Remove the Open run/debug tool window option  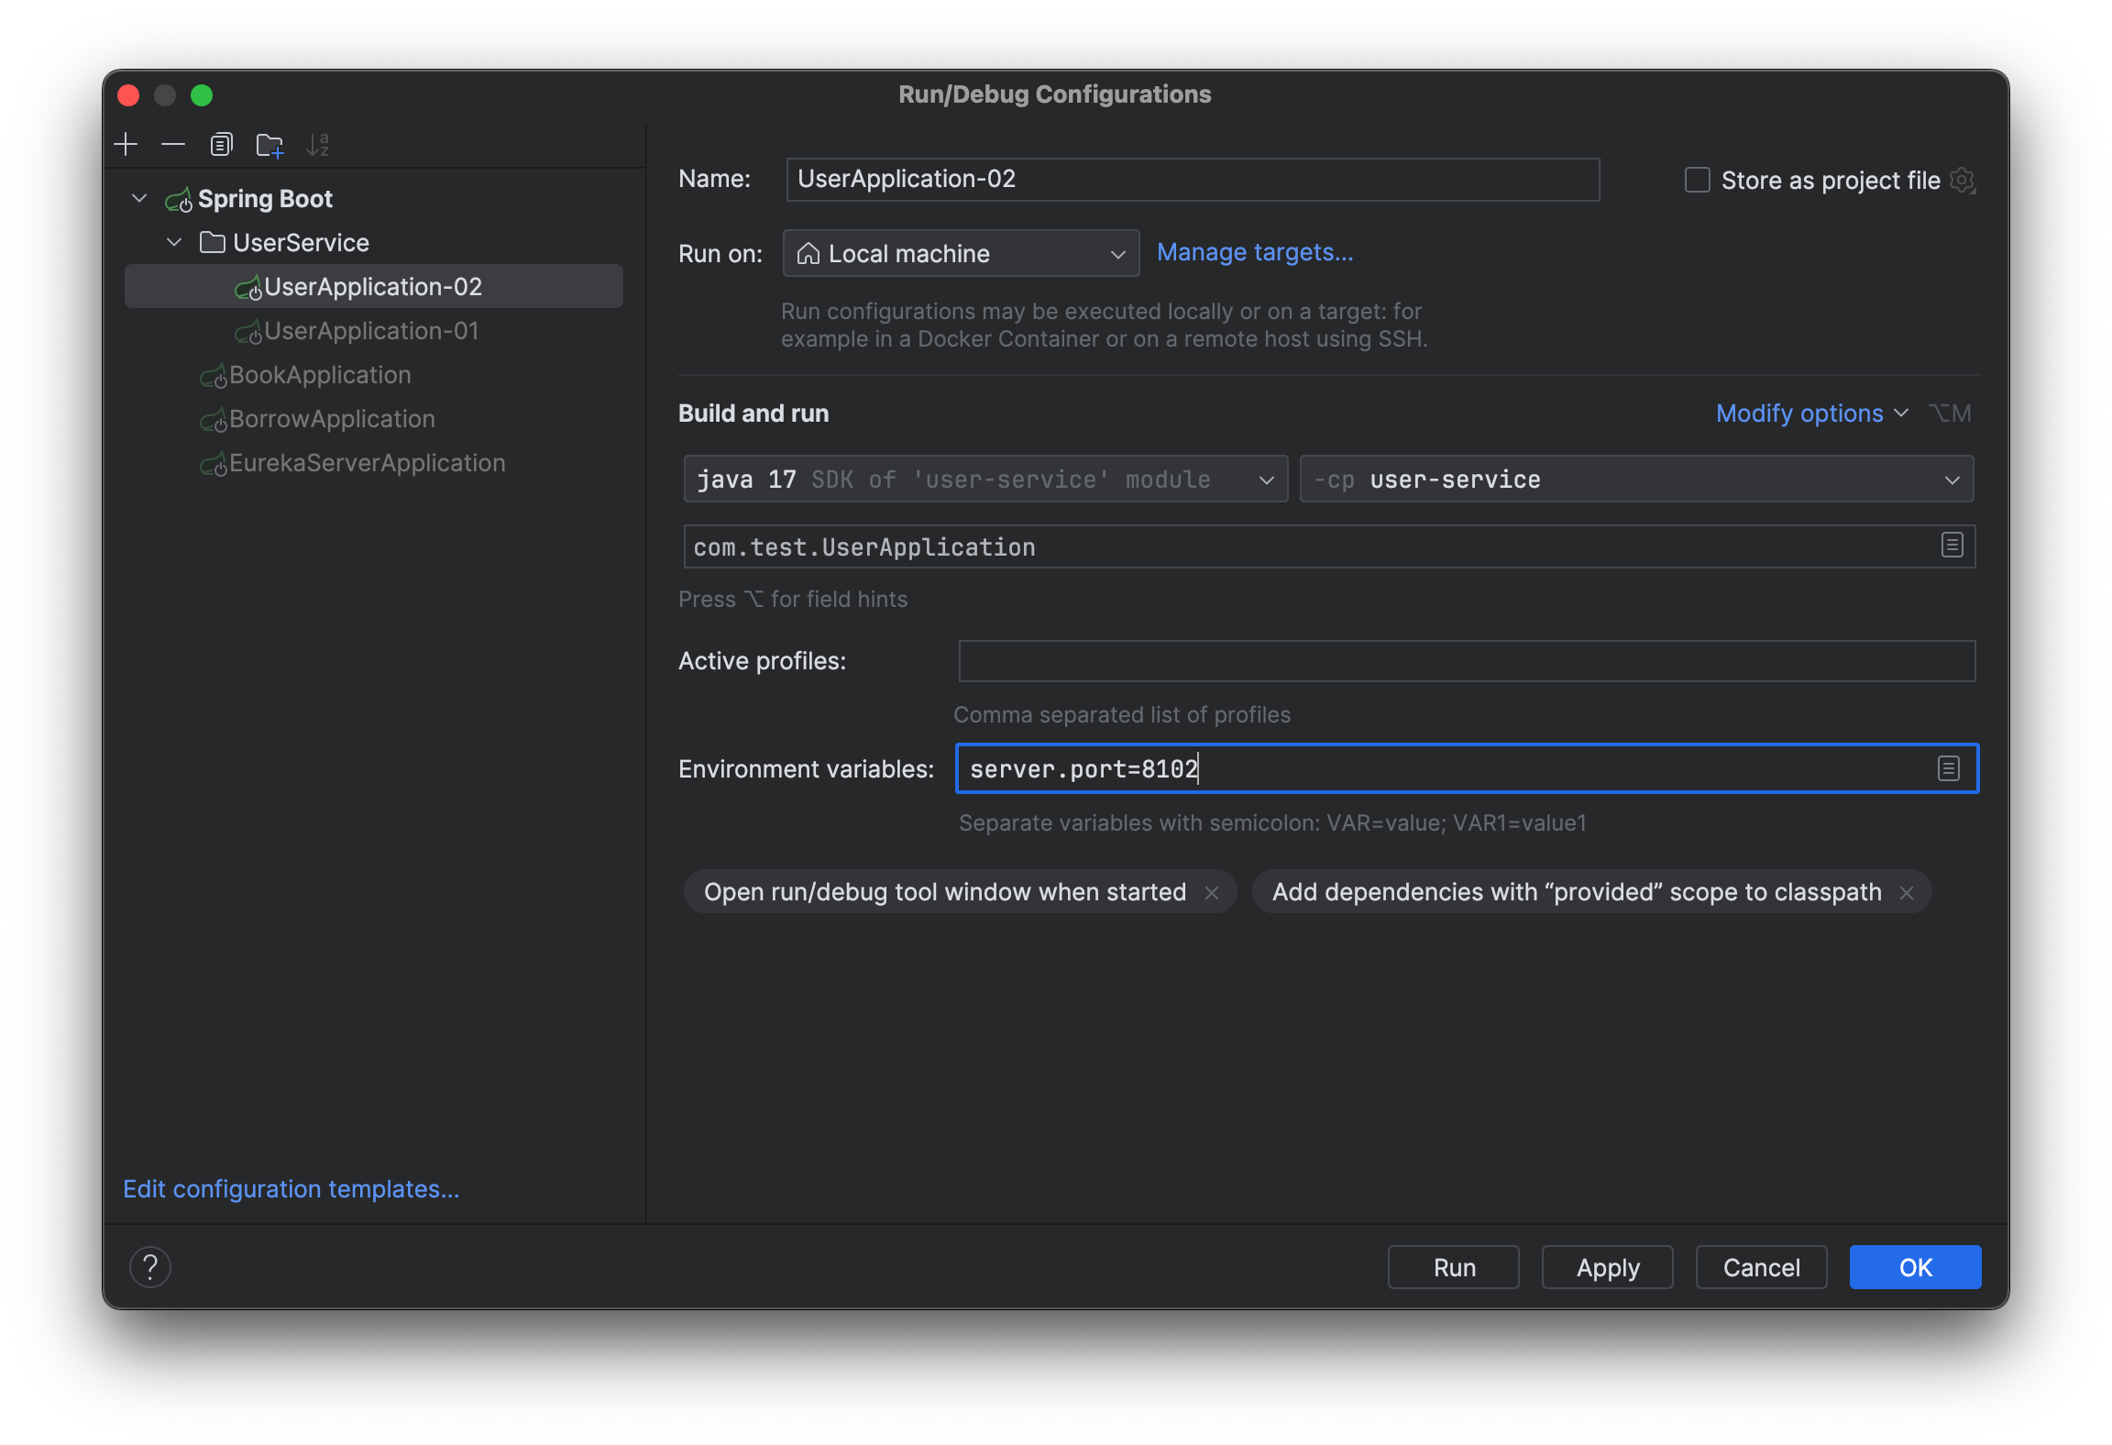pyautogui.click(x=1214, y=891)
